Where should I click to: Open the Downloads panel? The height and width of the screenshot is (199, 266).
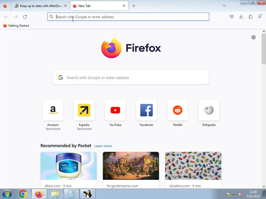coord(241,17)
